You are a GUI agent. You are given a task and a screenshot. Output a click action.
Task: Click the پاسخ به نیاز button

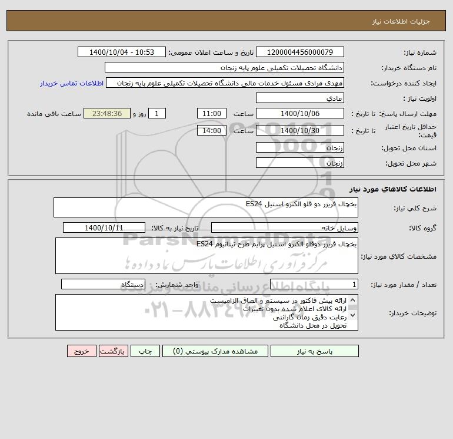315,351
